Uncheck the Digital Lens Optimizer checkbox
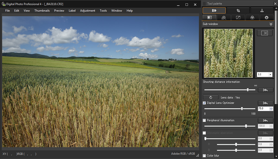The height and width of the screenshot is (159, 278). (x=204, y=103)
